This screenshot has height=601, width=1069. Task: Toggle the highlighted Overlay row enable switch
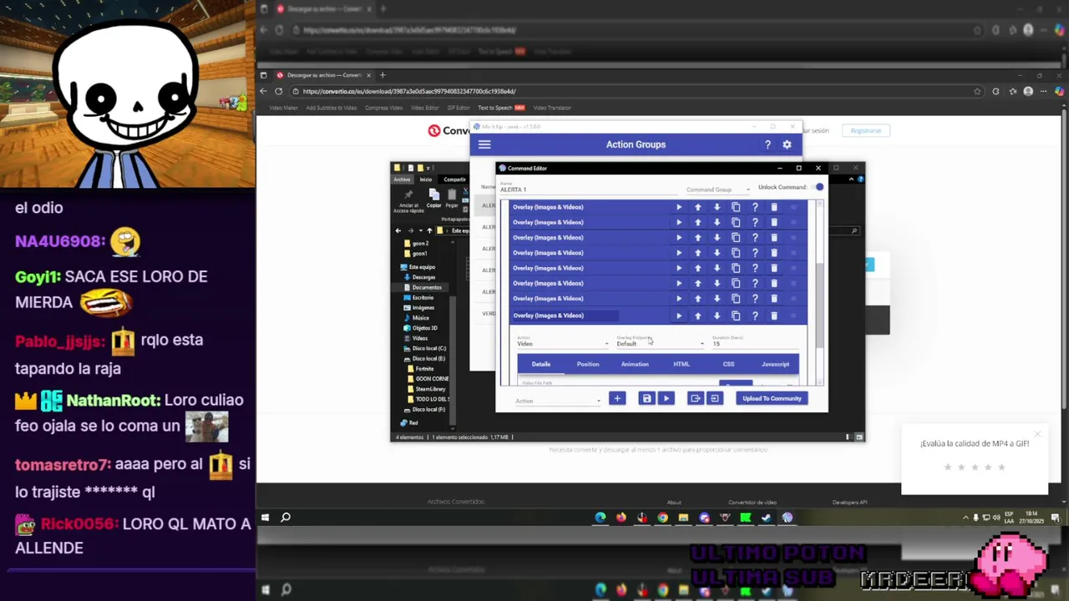[793, 316]
